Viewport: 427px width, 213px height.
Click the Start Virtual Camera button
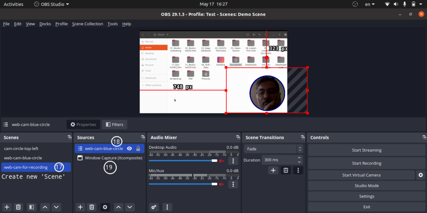coord(361,175)
